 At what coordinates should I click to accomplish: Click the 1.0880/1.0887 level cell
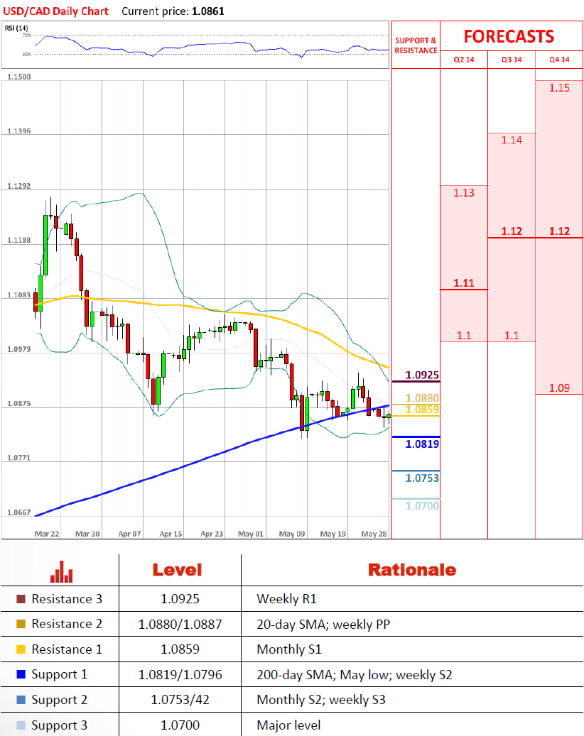pos(180,625)
